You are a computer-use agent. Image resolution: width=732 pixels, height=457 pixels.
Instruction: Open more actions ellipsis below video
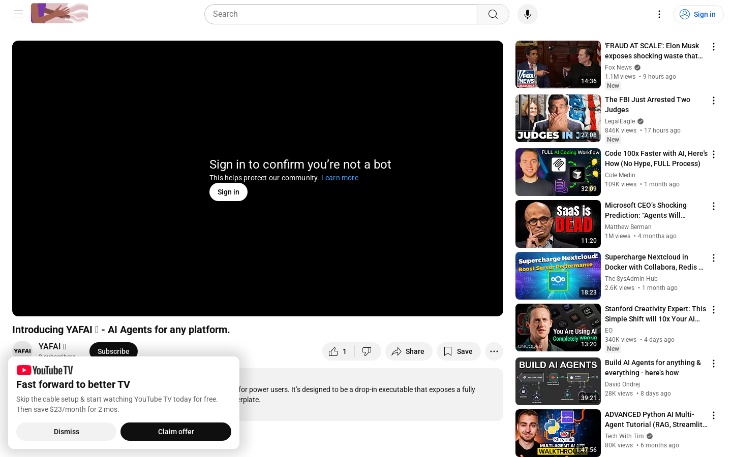494,351
